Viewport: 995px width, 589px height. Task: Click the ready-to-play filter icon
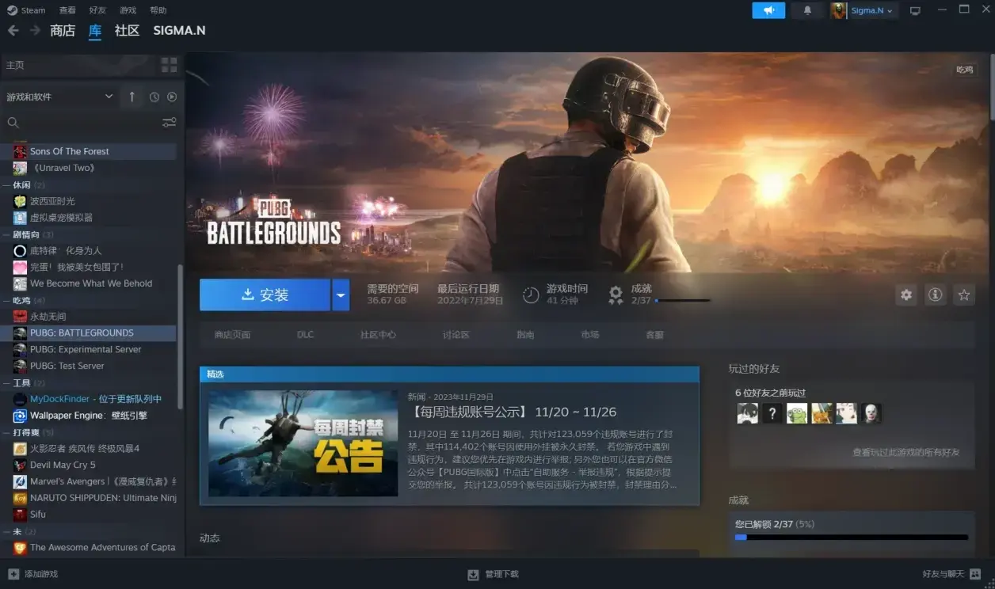(172, 97)
